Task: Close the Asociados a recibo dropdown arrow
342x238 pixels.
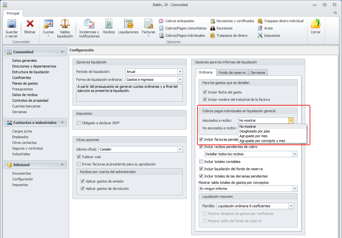Action: (x=291, y=120)
